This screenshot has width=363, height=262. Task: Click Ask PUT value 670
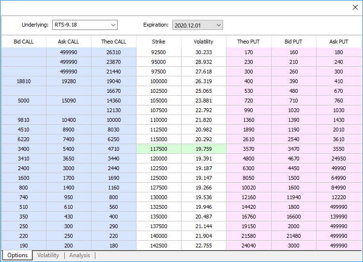(x=339, y=91)
